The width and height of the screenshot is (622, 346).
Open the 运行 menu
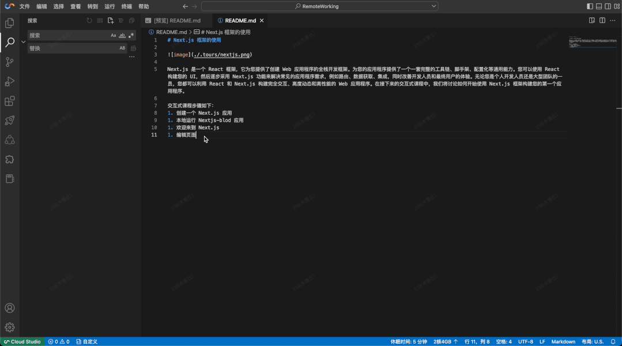click(x=110, y=6)
